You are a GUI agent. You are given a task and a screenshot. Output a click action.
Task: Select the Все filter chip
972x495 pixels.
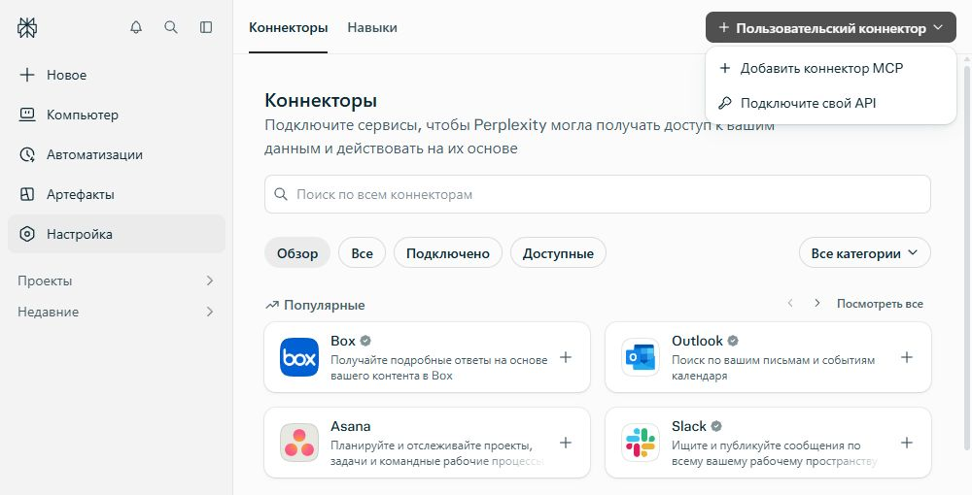click(362, 253)
